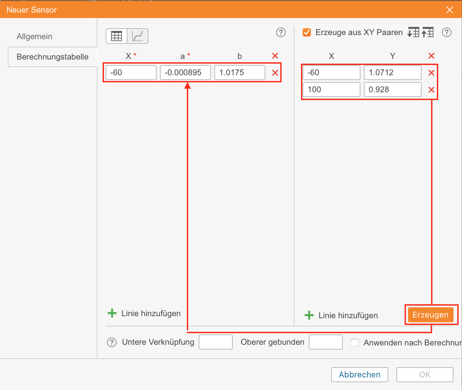
Task: Click the export table up-arrow icon
Action: click(428, 32)
